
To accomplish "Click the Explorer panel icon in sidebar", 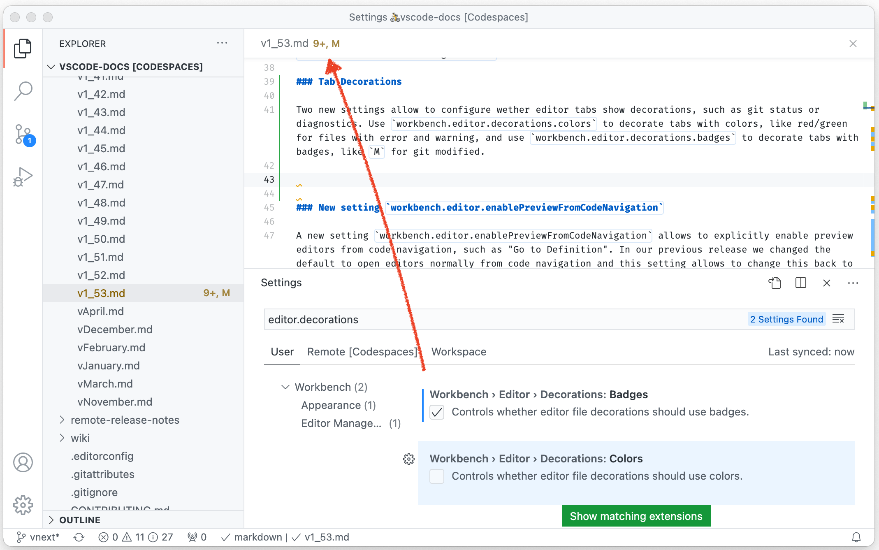I will (x=22, y=49).
